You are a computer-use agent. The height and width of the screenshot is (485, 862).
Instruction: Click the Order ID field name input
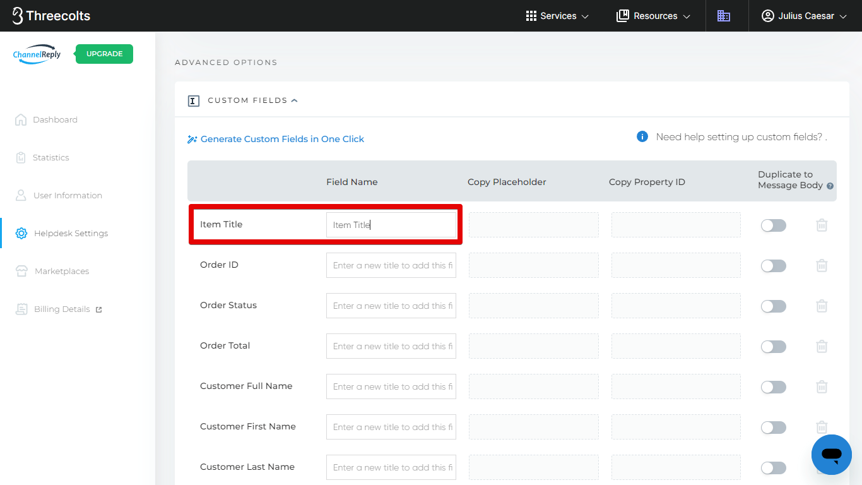coord(391,265)
